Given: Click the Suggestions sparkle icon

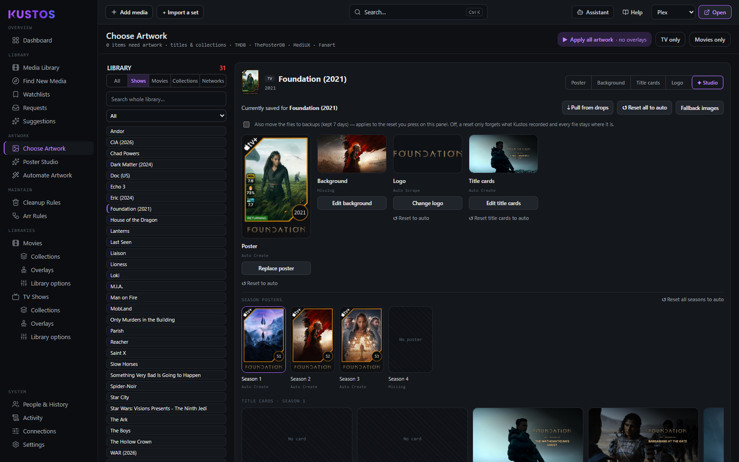Looking at the screenshot, I should click(x=16, y=121).
